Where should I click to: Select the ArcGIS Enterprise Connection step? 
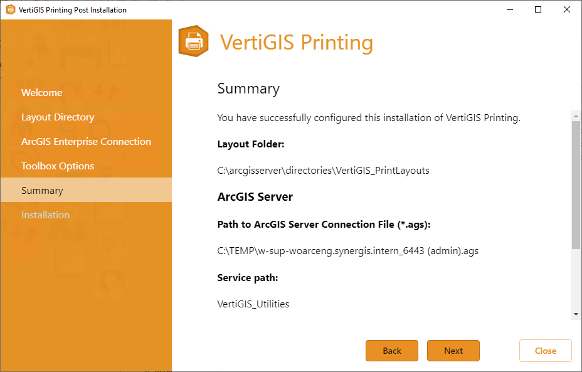[86, 141]
